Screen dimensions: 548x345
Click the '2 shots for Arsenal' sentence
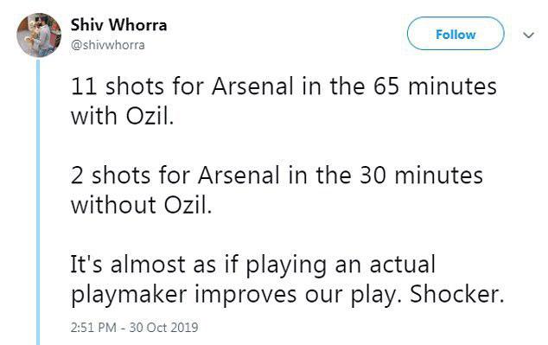point(277,176)
